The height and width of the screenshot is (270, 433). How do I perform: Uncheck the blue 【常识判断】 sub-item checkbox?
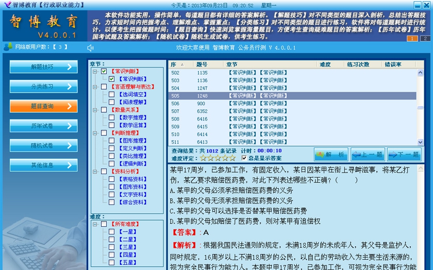point(111,79)
